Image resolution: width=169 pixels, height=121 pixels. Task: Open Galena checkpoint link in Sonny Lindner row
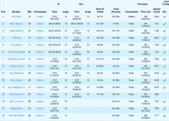click(40, 102)
